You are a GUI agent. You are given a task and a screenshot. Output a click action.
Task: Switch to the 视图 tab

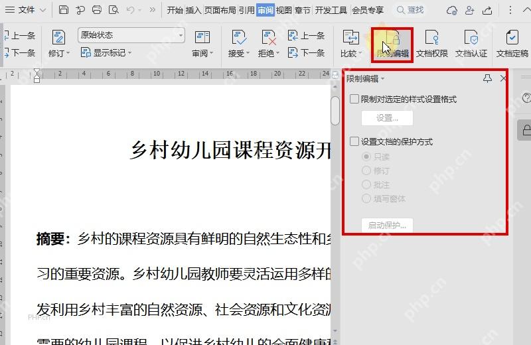point(284,10)
